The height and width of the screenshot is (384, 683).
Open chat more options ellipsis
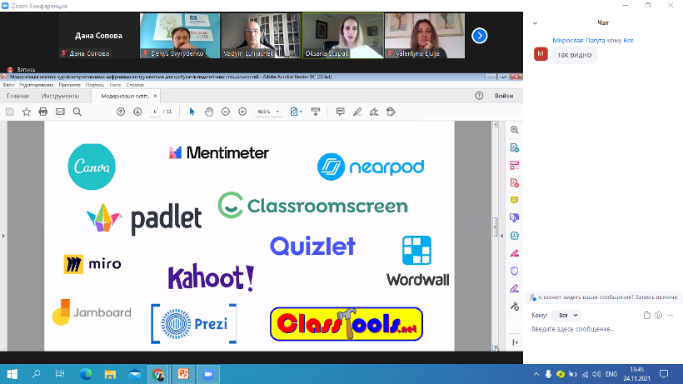(671, 315)
